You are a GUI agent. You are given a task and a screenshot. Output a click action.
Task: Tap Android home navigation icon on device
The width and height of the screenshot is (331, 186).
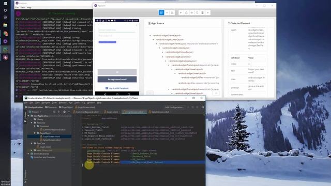(117, 94)
